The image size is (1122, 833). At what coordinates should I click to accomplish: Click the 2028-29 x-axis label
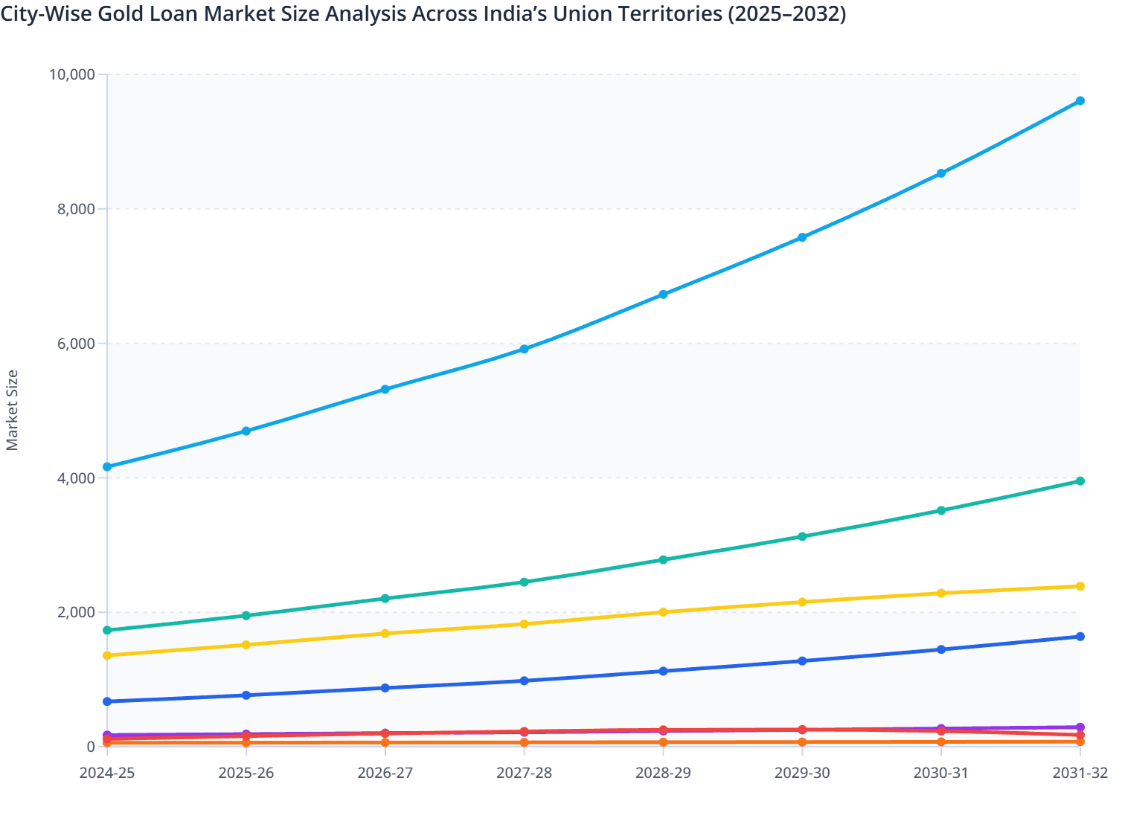[662, 773]
